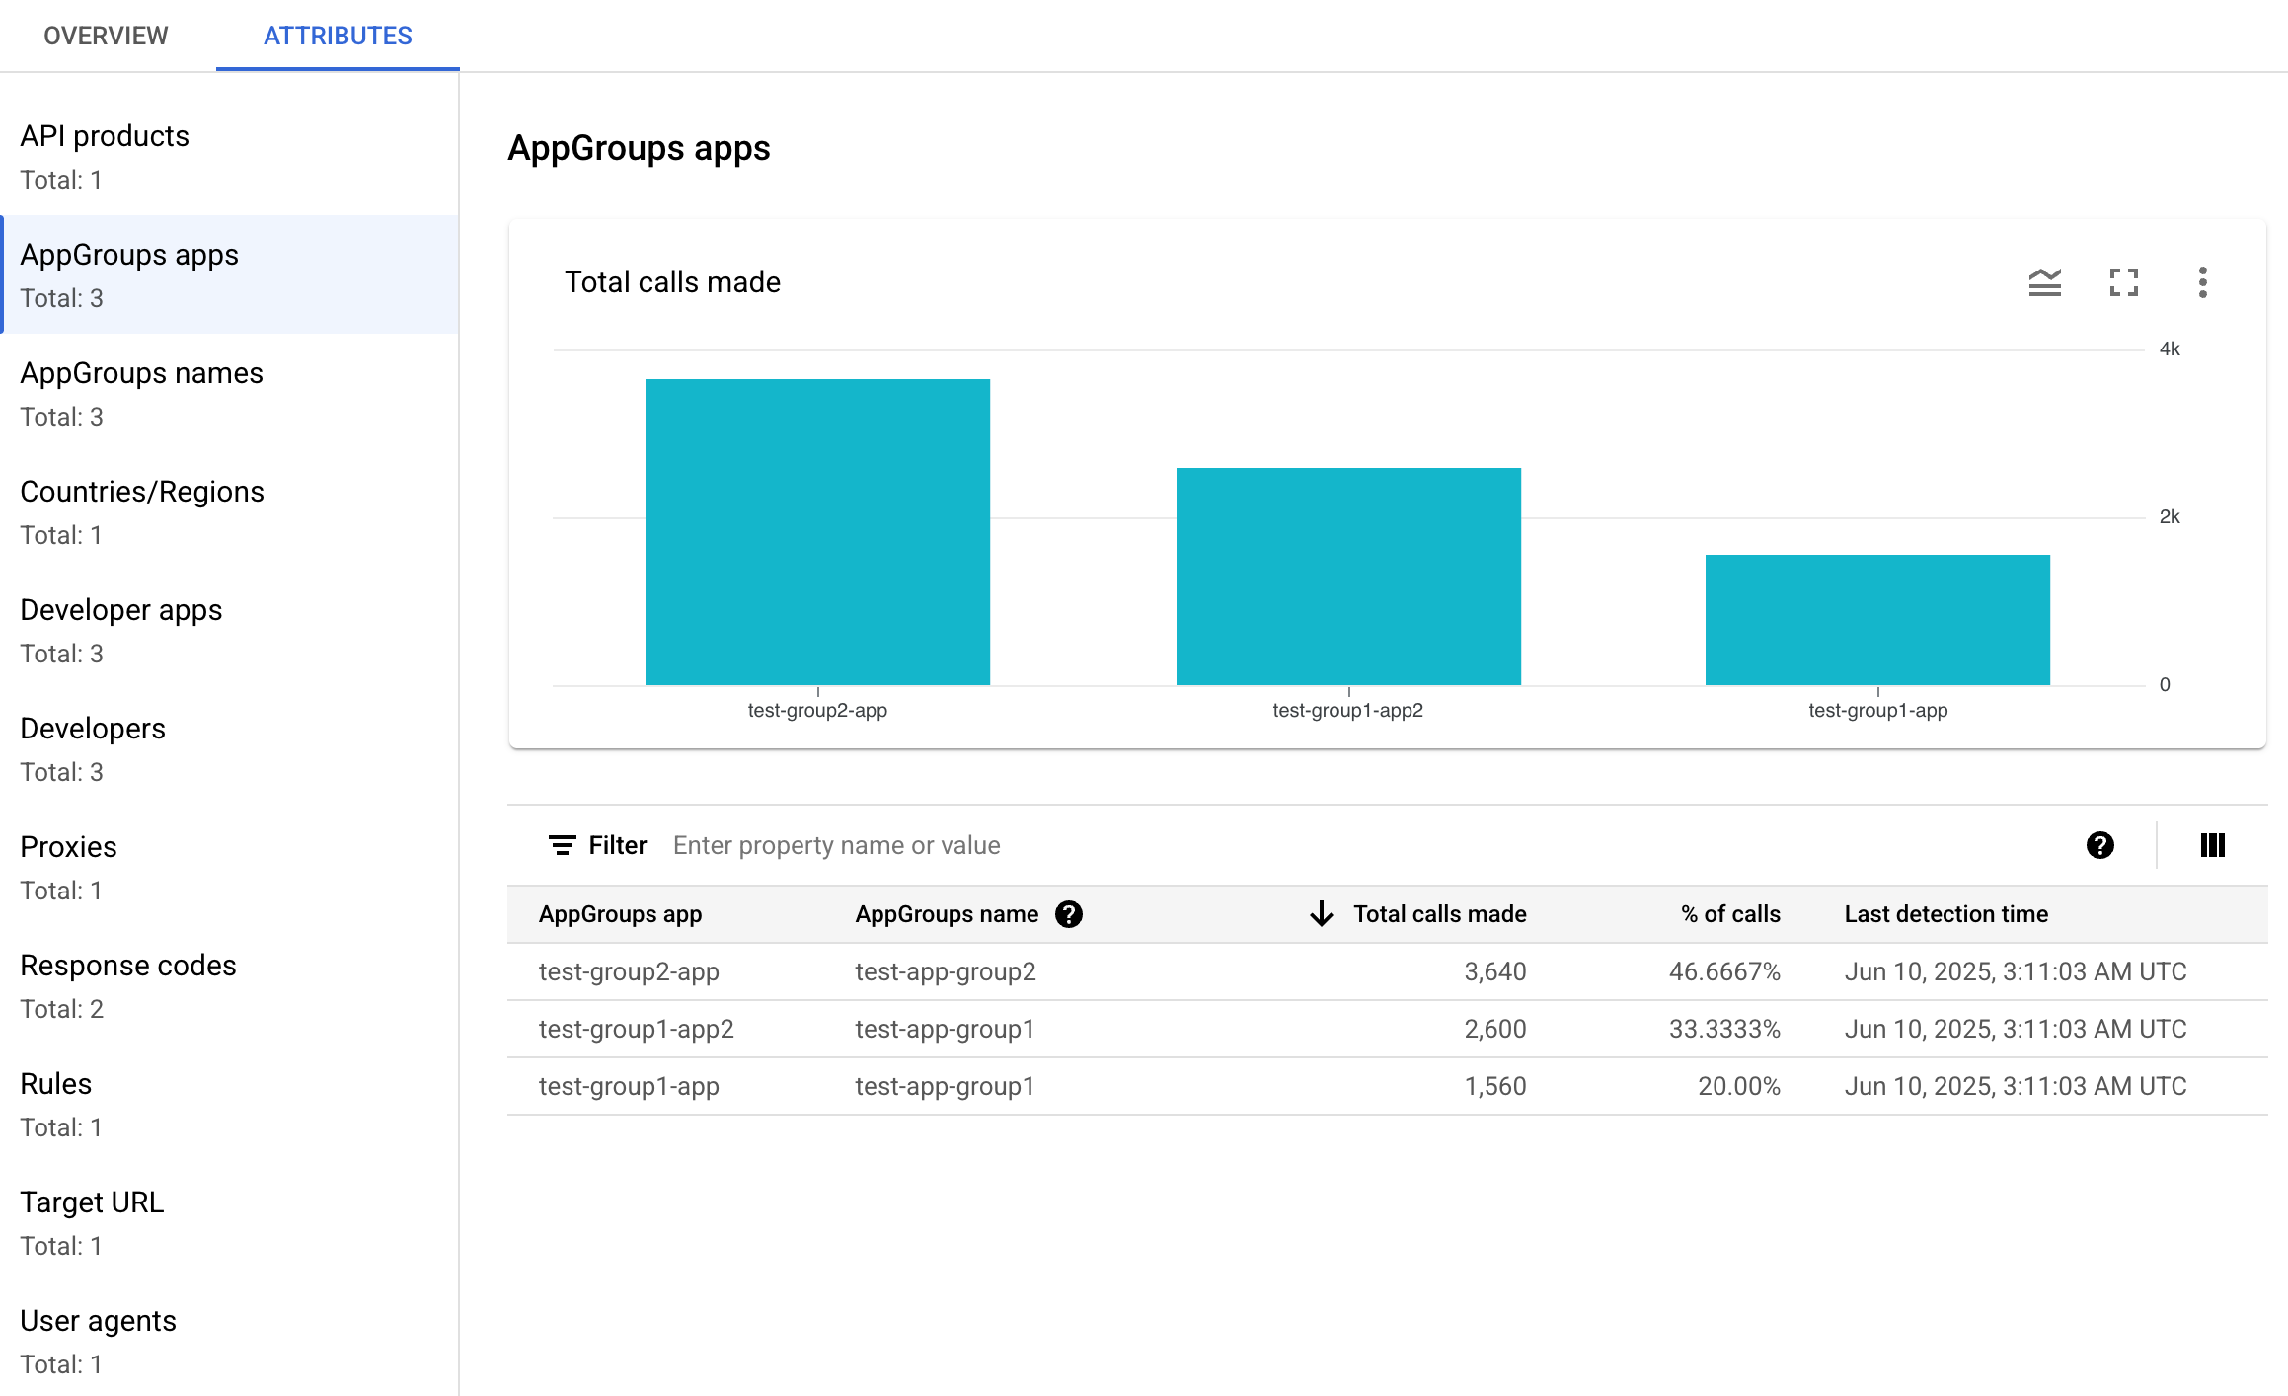Viewport: 2288px width, 1396px height.
Task: Click the sort arrow on Total calls made
Action: [1320, 914]
